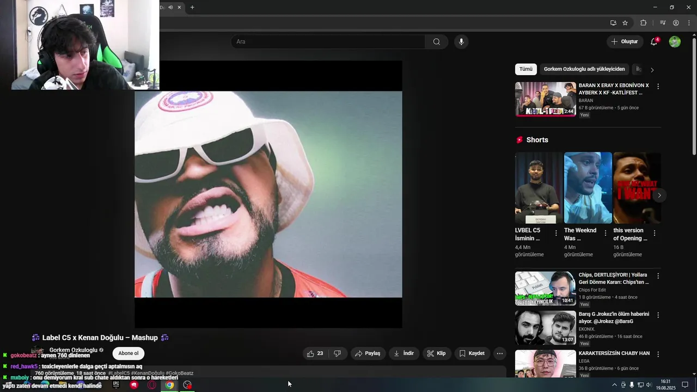Open Gorkem Ozkuloglu channel link
The height and width of the screenshot is (392, 697).
pyautogui.click(x=73, y=350)
